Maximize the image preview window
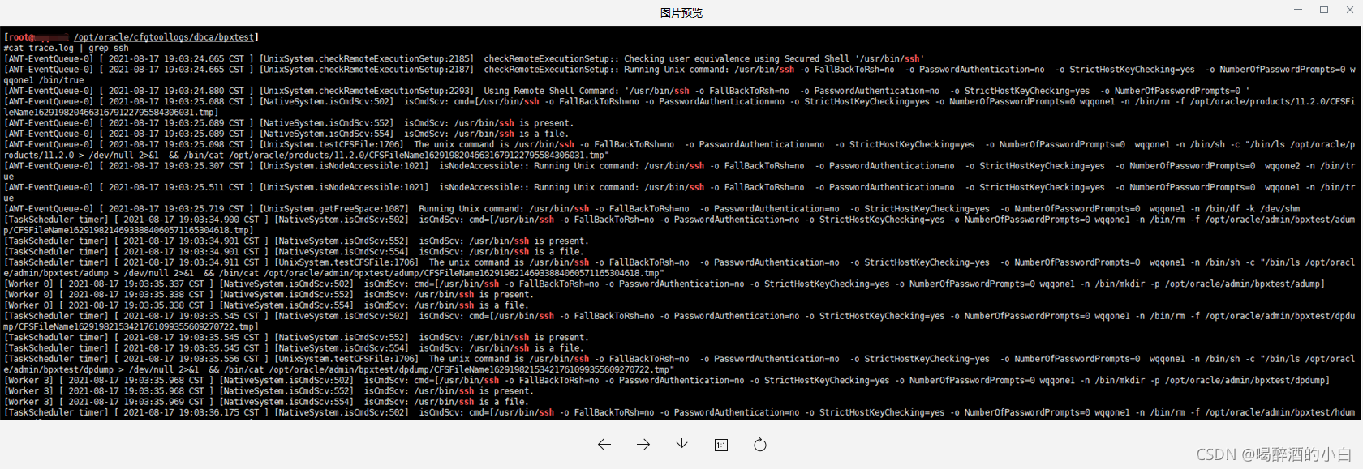The width and height of the screenshot is (1363, 469). coord(1324,10)
